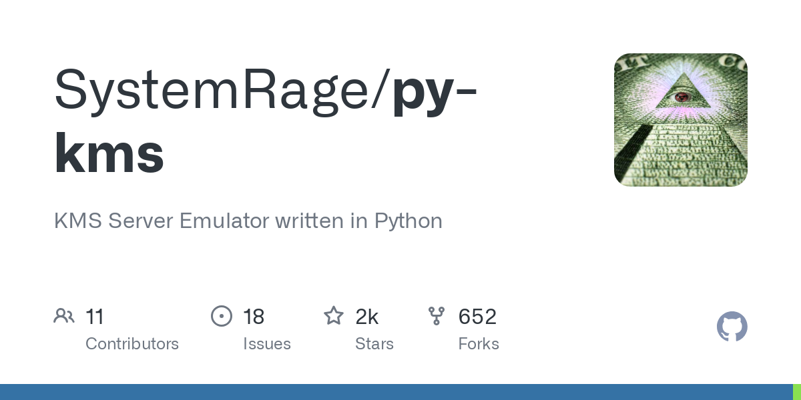Click the Stars star icon

[334, 316]
